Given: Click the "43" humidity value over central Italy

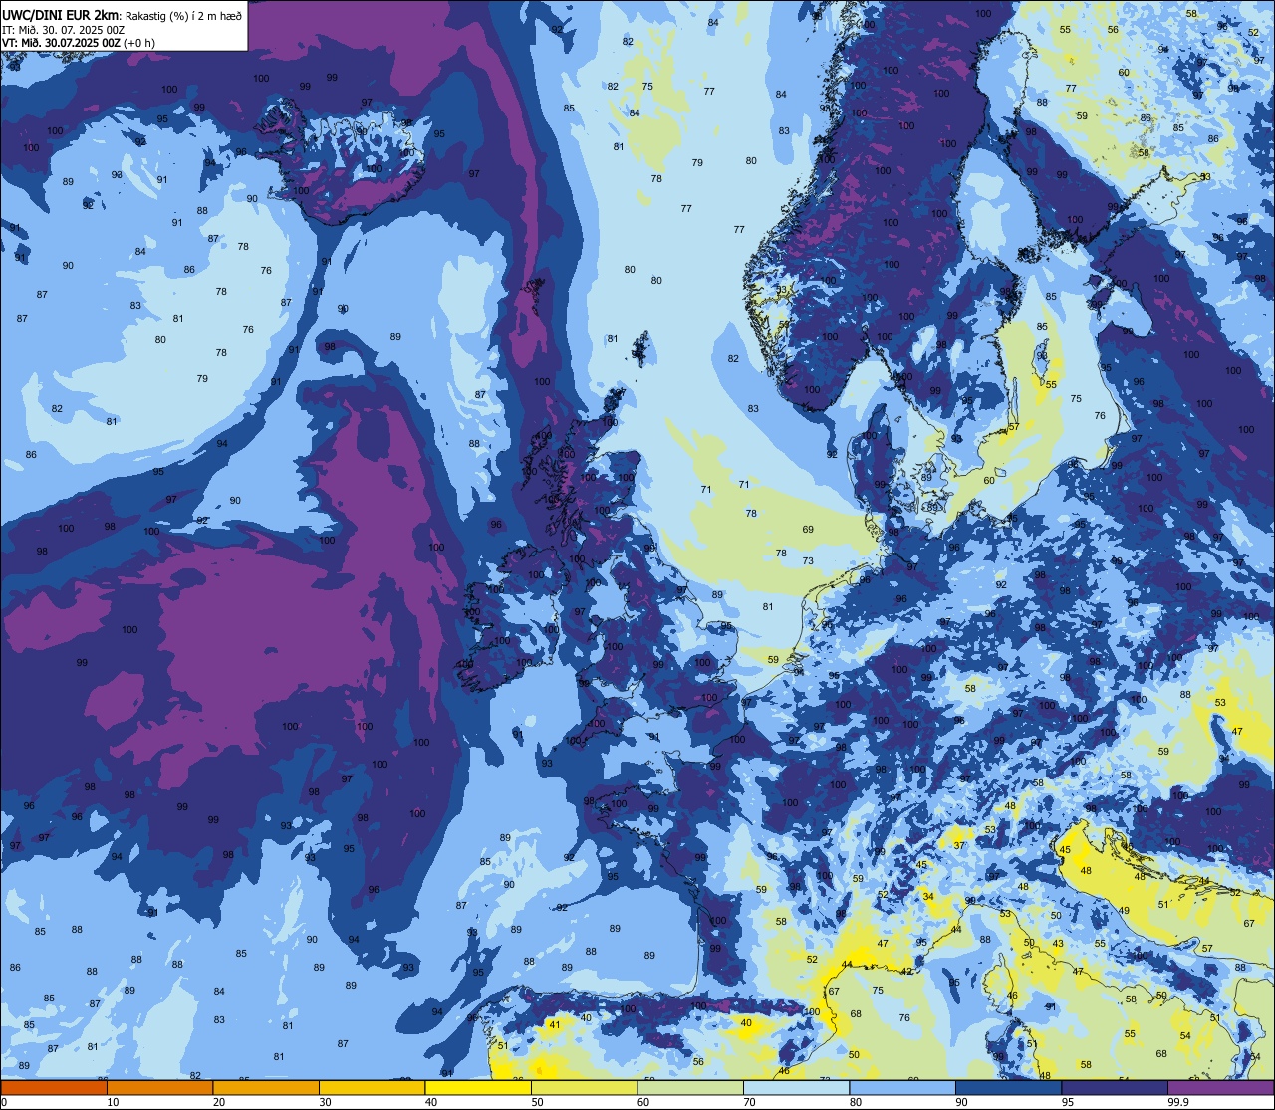Looking at the screenshot, I should pos(1058,944).
